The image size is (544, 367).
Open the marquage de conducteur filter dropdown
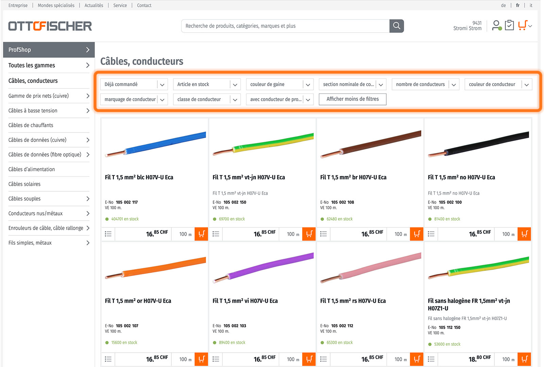134,99
